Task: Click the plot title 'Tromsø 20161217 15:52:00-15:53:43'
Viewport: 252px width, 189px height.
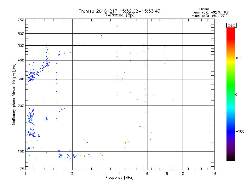Action: coord(119,11)
